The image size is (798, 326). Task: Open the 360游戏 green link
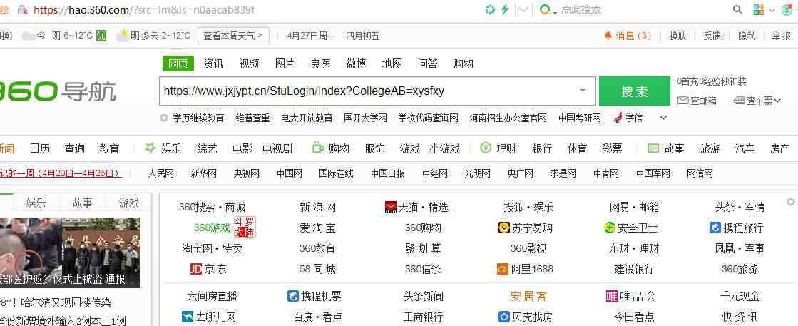pyautogui.click(x=212, y=228)
